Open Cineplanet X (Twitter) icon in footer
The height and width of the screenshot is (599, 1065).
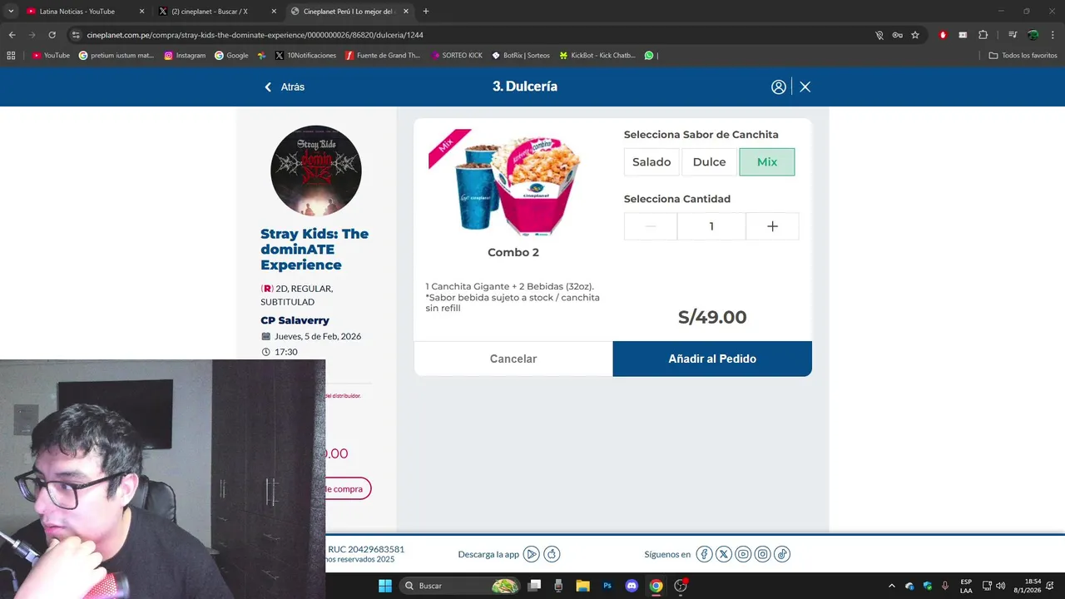pos(724,554)
